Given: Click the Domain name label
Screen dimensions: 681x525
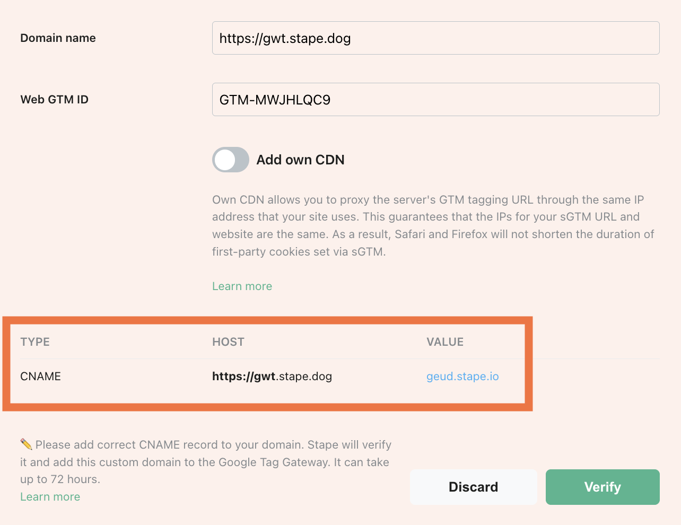Looking at the screenshot, I should 58,38.
